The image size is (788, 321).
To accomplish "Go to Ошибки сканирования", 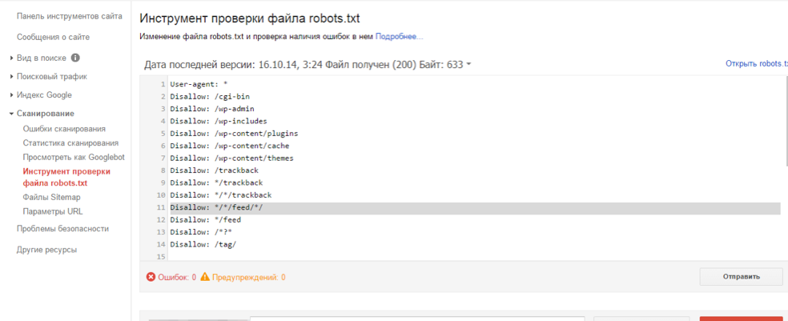I will click(x=64, y=129).
